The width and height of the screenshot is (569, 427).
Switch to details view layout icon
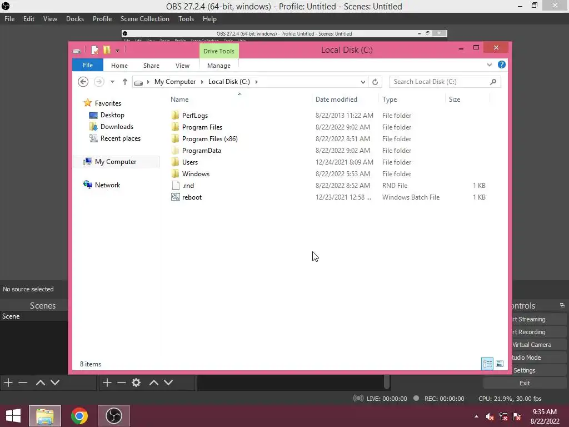[x=487, y=364]
